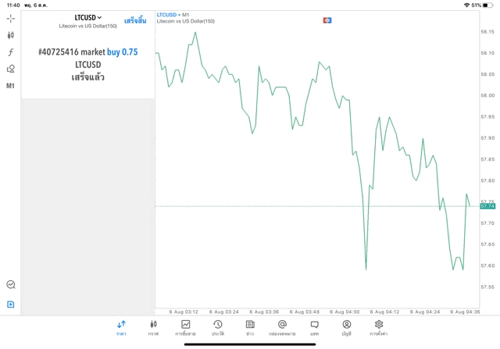Open the Account profile tab
Viewport: 500px width, 349px height.
[346, 327]
